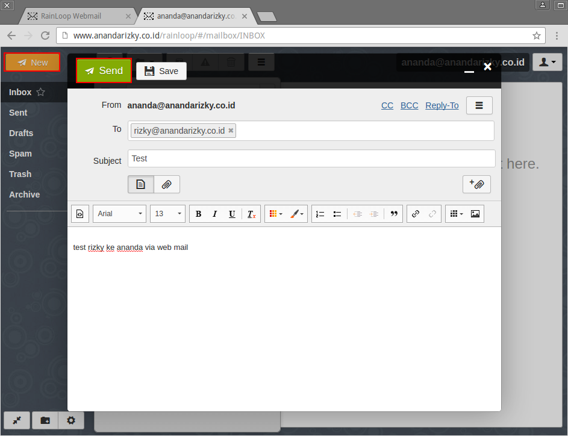Save the draft message

click(161, 71)
